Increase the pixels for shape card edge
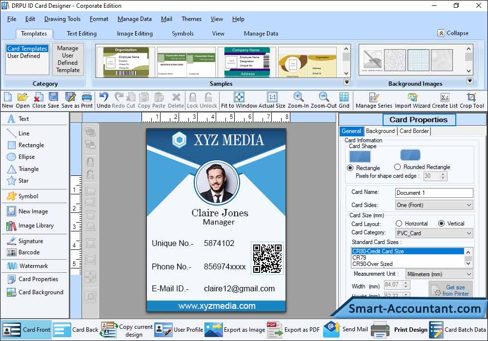The width and height of the screenshot is (488, 341). point(443,174)
